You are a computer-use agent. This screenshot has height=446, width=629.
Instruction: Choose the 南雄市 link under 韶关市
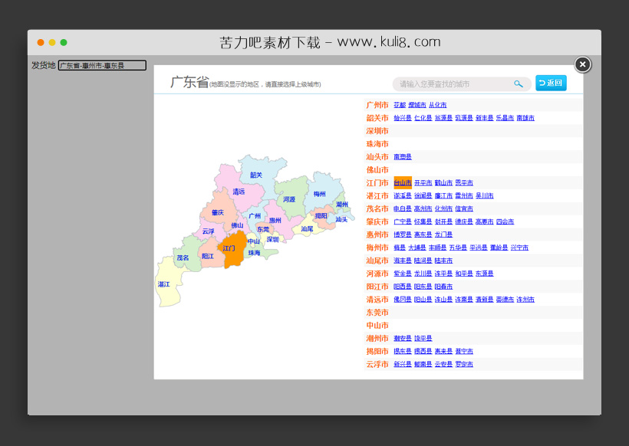coord(525,118)
